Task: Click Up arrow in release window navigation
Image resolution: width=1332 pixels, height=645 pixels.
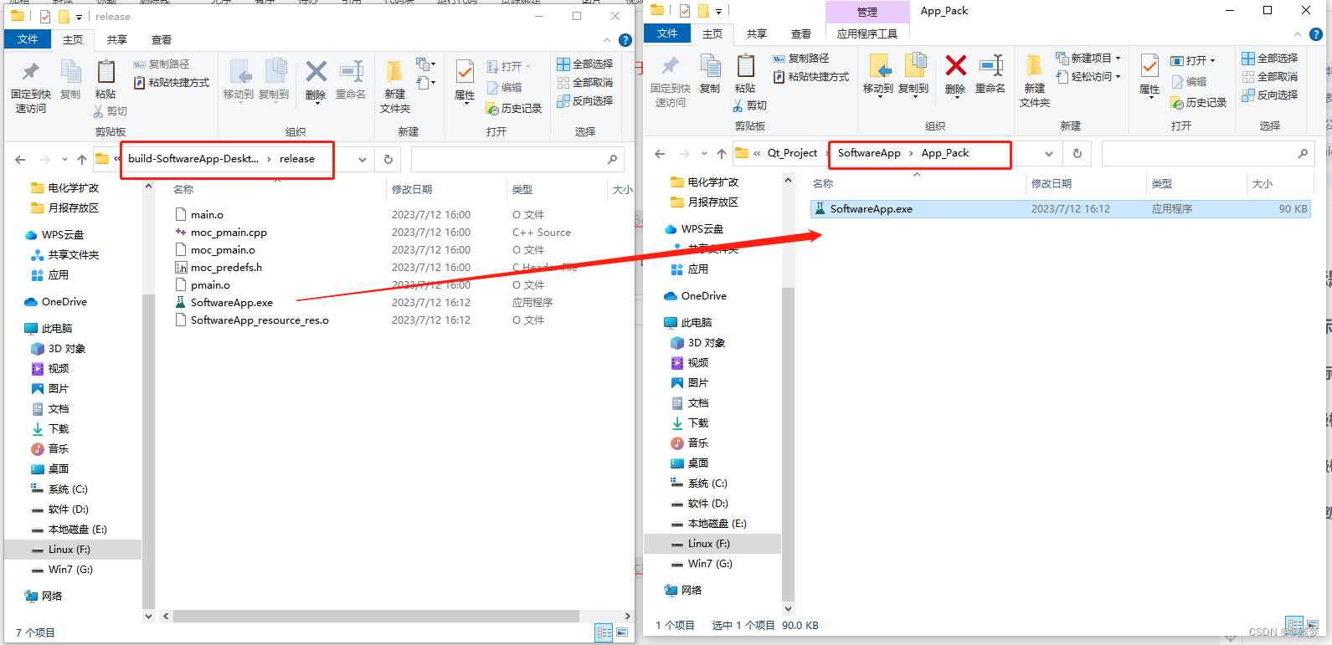Action: (x=81, y=159)
